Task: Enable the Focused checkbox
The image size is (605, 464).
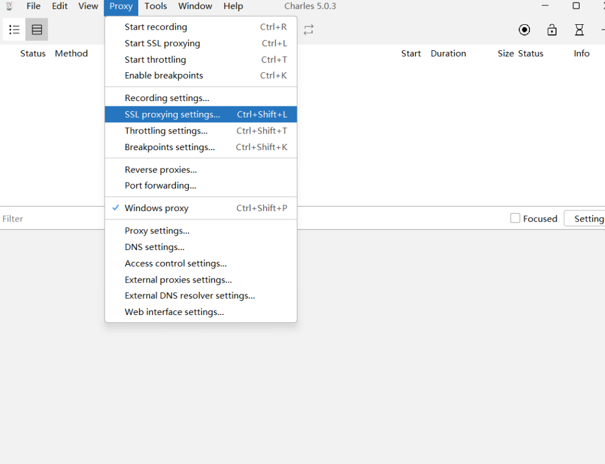Action: 515,219
